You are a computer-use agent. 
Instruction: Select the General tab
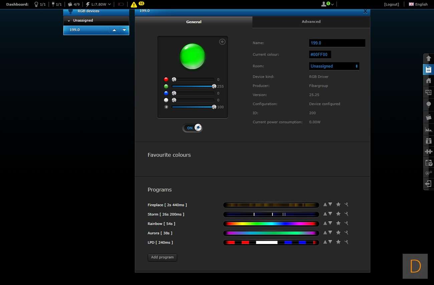tap(194, 22)
